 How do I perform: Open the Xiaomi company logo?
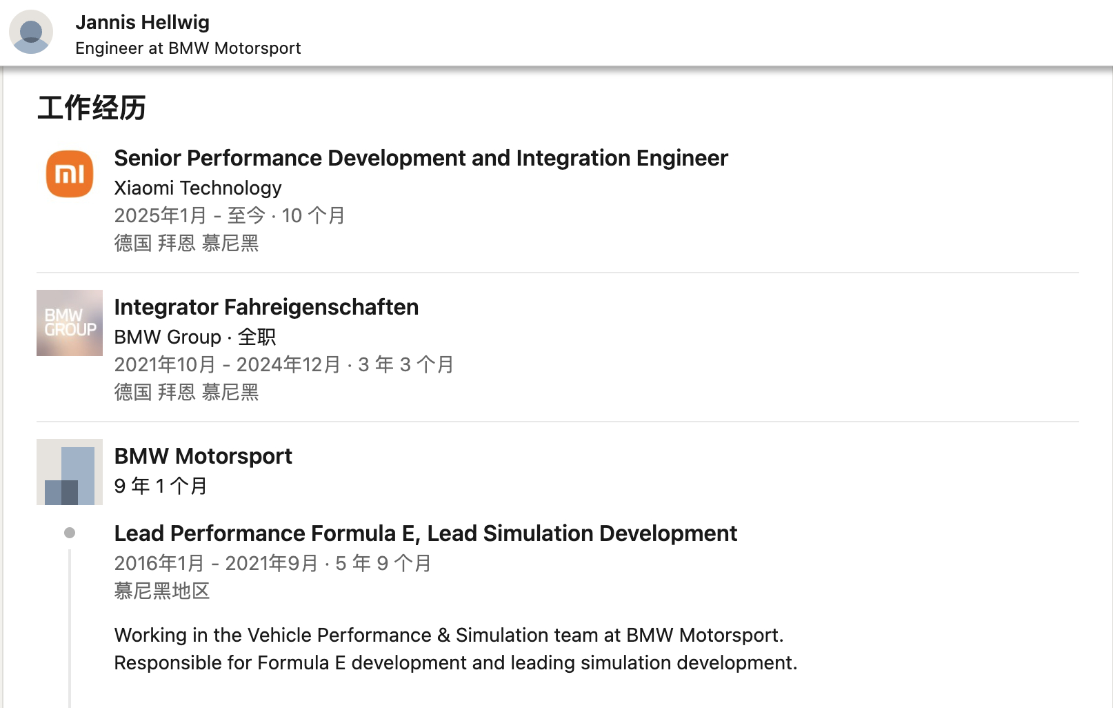70,174
